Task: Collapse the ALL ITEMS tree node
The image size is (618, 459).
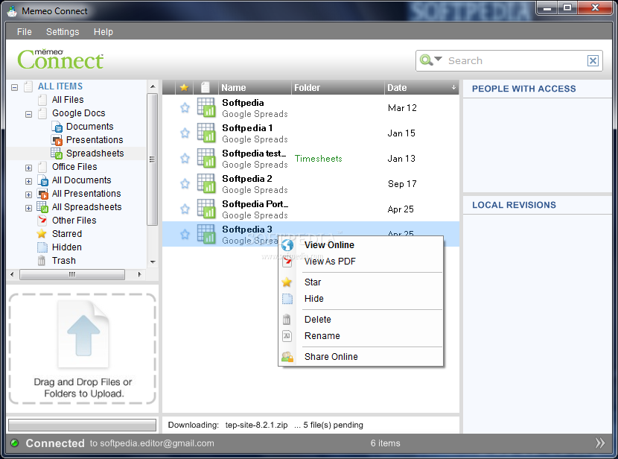Action: coord(15,87)
